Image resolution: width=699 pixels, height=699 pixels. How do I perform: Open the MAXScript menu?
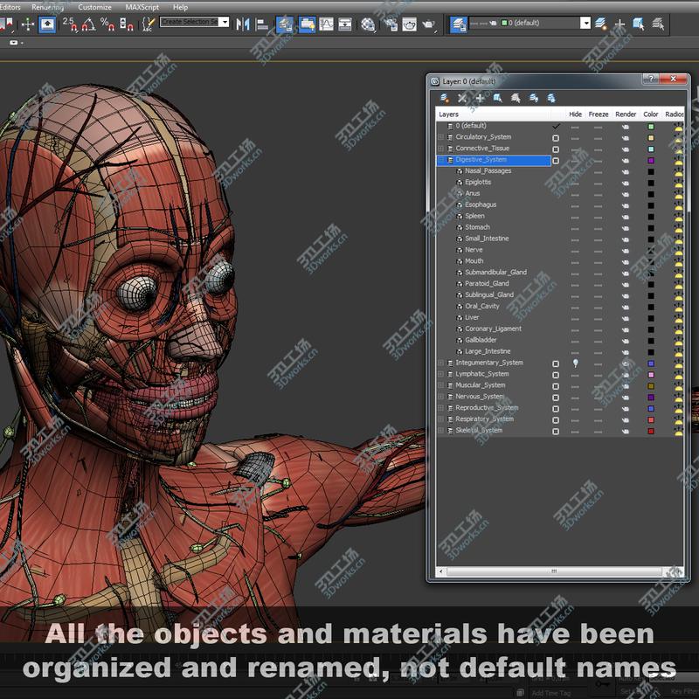142,7
